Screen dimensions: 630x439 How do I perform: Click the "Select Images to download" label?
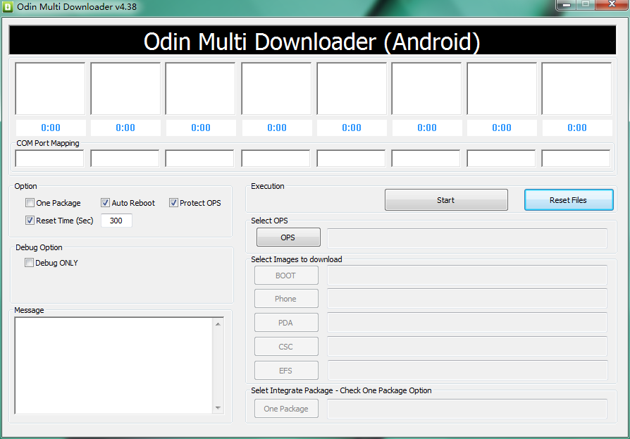click(x=297, y=259)
